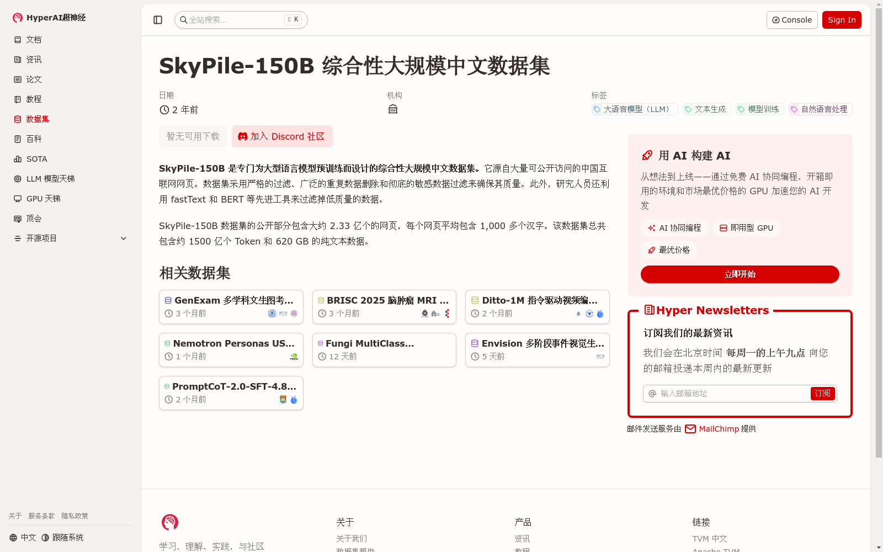The image size is (883, 552).
Task: Select the 自然语言处理 tag
Action: (x=821, y=109)
